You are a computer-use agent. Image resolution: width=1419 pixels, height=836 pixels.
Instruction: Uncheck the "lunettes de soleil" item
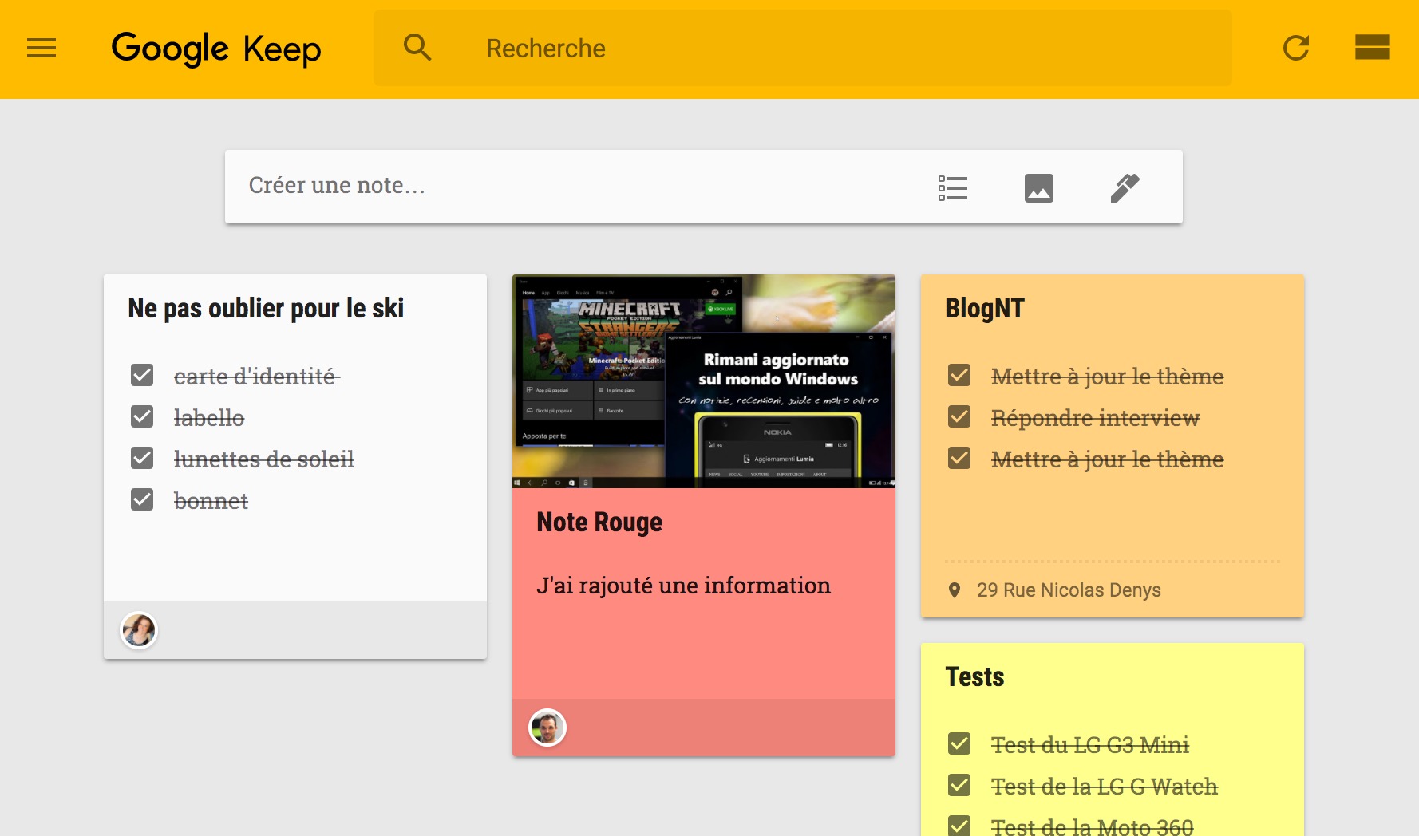point(142,458)
